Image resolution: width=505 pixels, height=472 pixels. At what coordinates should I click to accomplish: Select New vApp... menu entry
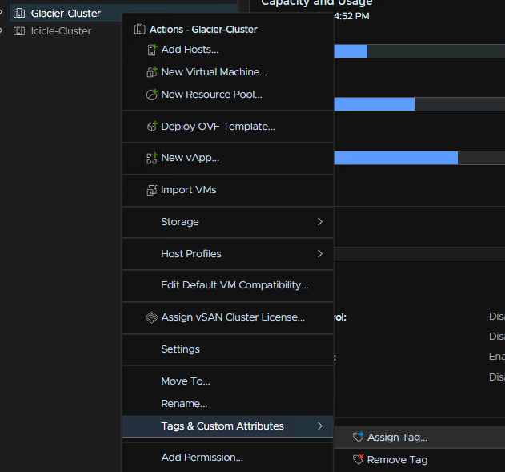point(228,158)
